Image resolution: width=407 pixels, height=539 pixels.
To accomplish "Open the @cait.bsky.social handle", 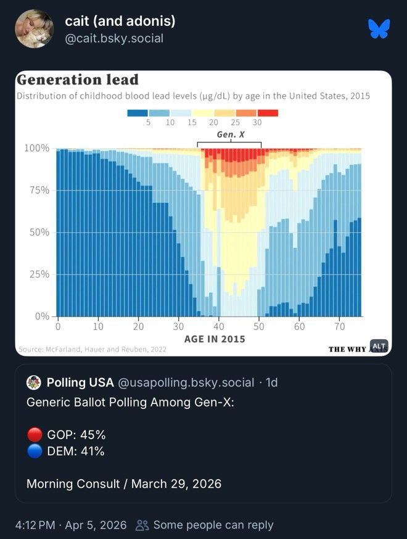I will (x=114, y=38).
